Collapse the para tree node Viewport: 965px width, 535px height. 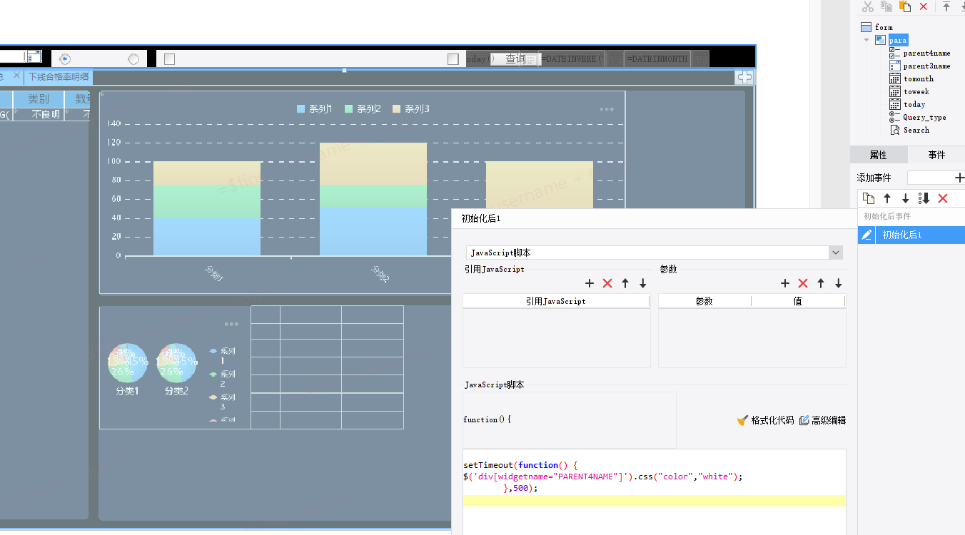click(x=867, y=40)
